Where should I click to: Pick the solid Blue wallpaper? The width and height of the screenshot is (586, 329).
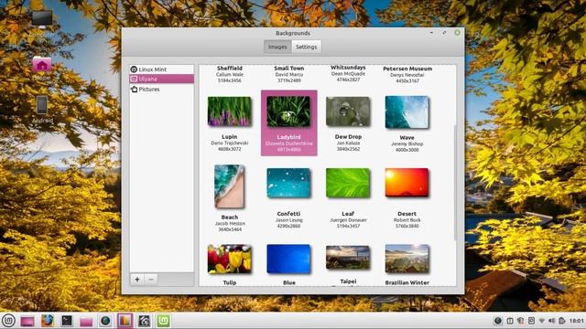288,260
